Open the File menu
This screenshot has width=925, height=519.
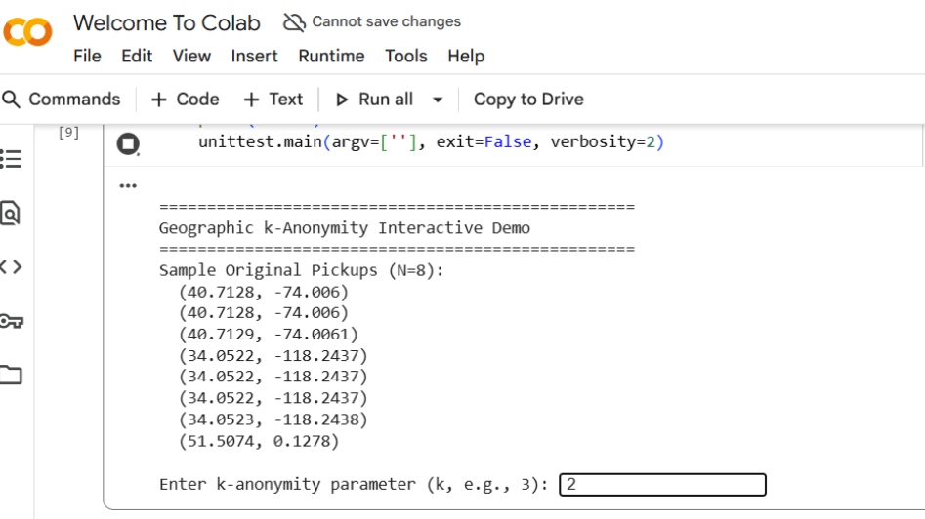pyautogui.click(x=87, y=56)
